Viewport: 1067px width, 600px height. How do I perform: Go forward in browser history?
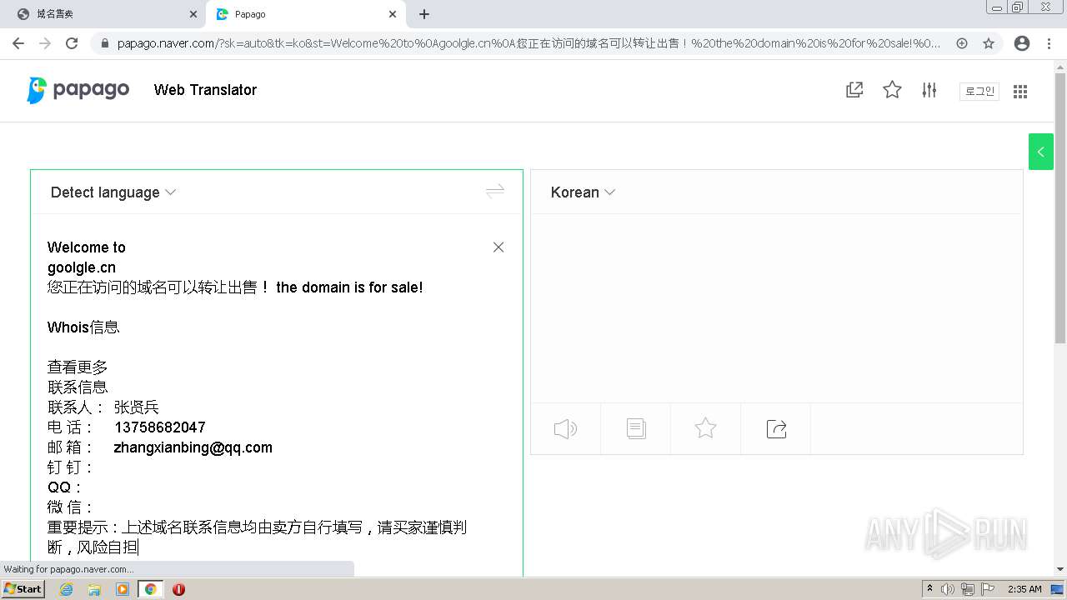pyautogui.click(x=45, y=43)
